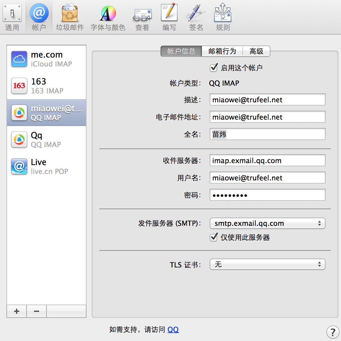Open the 高级 (Advanced) tab
The width and height of the screenshot is (341, 341).
[256, 51]
